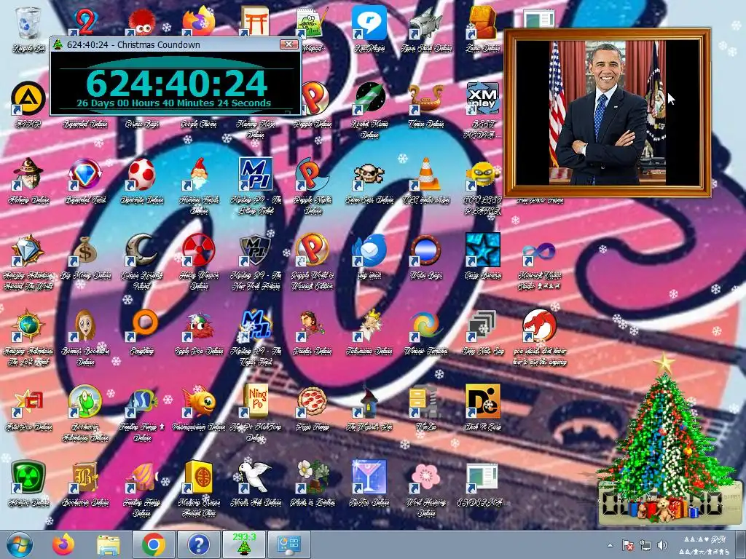Open the red dragon browser shortcut

540,326
